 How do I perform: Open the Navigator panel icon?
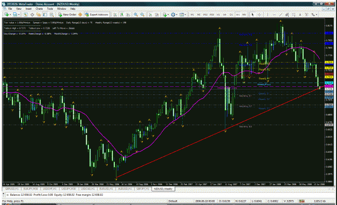point(39,15)
